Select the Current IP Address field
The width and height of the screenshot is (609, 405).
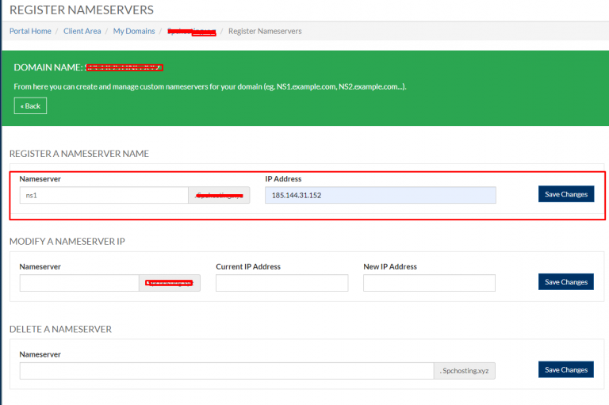[282, 283]
